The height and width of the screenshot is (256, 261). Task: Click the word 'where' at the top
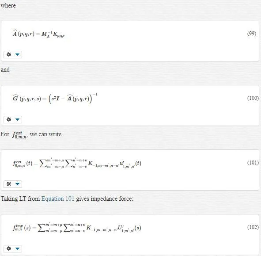8,5
